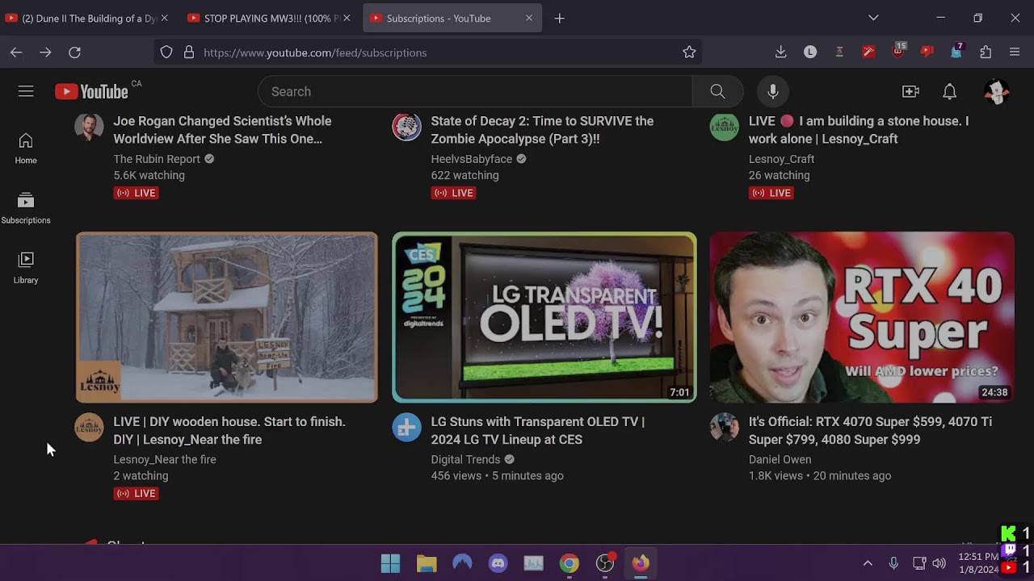Screen dimensions: 1034x581
Task: Open LG Stuns with Transparent OLED title
Action: [537, 431]
